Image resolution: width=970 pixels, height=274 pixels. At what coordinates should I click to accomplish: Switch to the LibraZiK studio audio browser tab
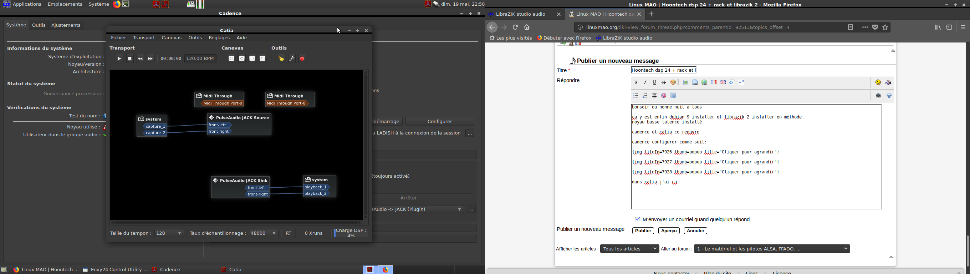[525, 14]
